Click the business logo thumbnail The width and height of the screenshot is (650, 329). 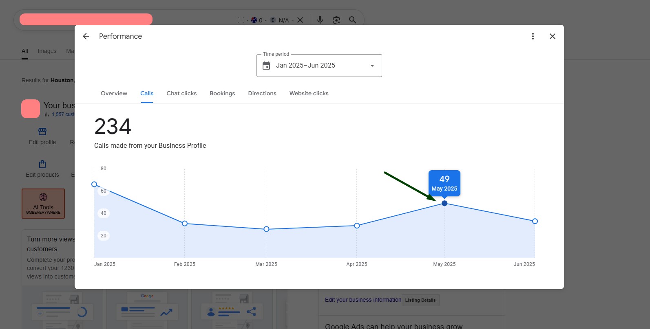pos(31,109)
